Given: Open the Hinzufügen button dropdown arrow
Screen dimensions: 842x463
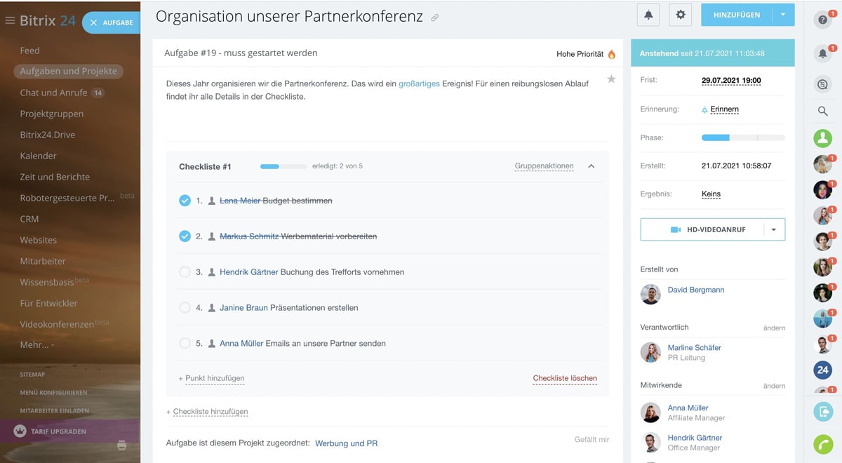Looking at the screenshot, I should pyautogui.click(x=783, y=15).
